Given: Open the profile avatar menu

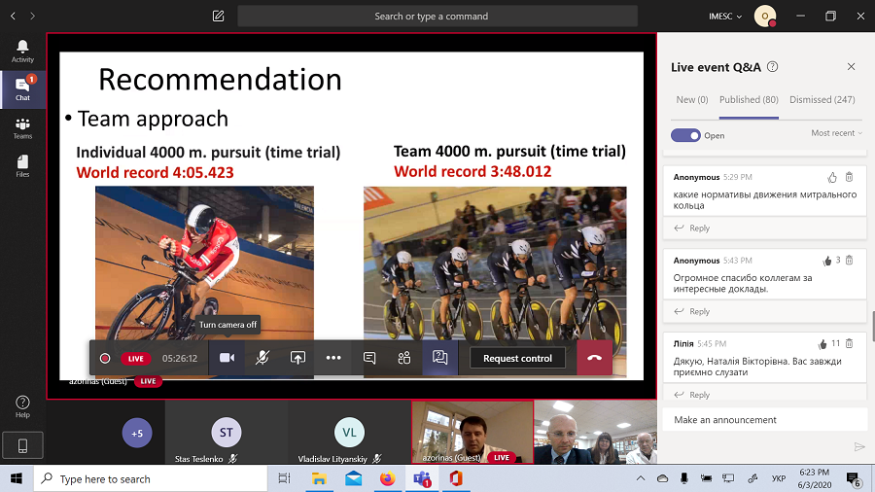Looking at the screenshot, I should pos(765,17).
